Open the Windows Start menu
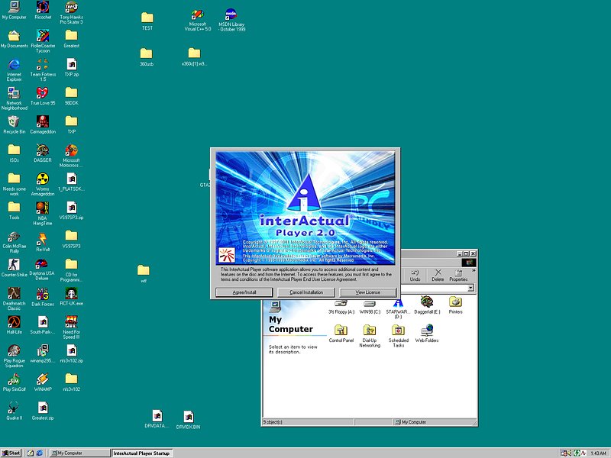Viewport: 611px width, 458px height. pyautogui.click(x=11, y=453)
